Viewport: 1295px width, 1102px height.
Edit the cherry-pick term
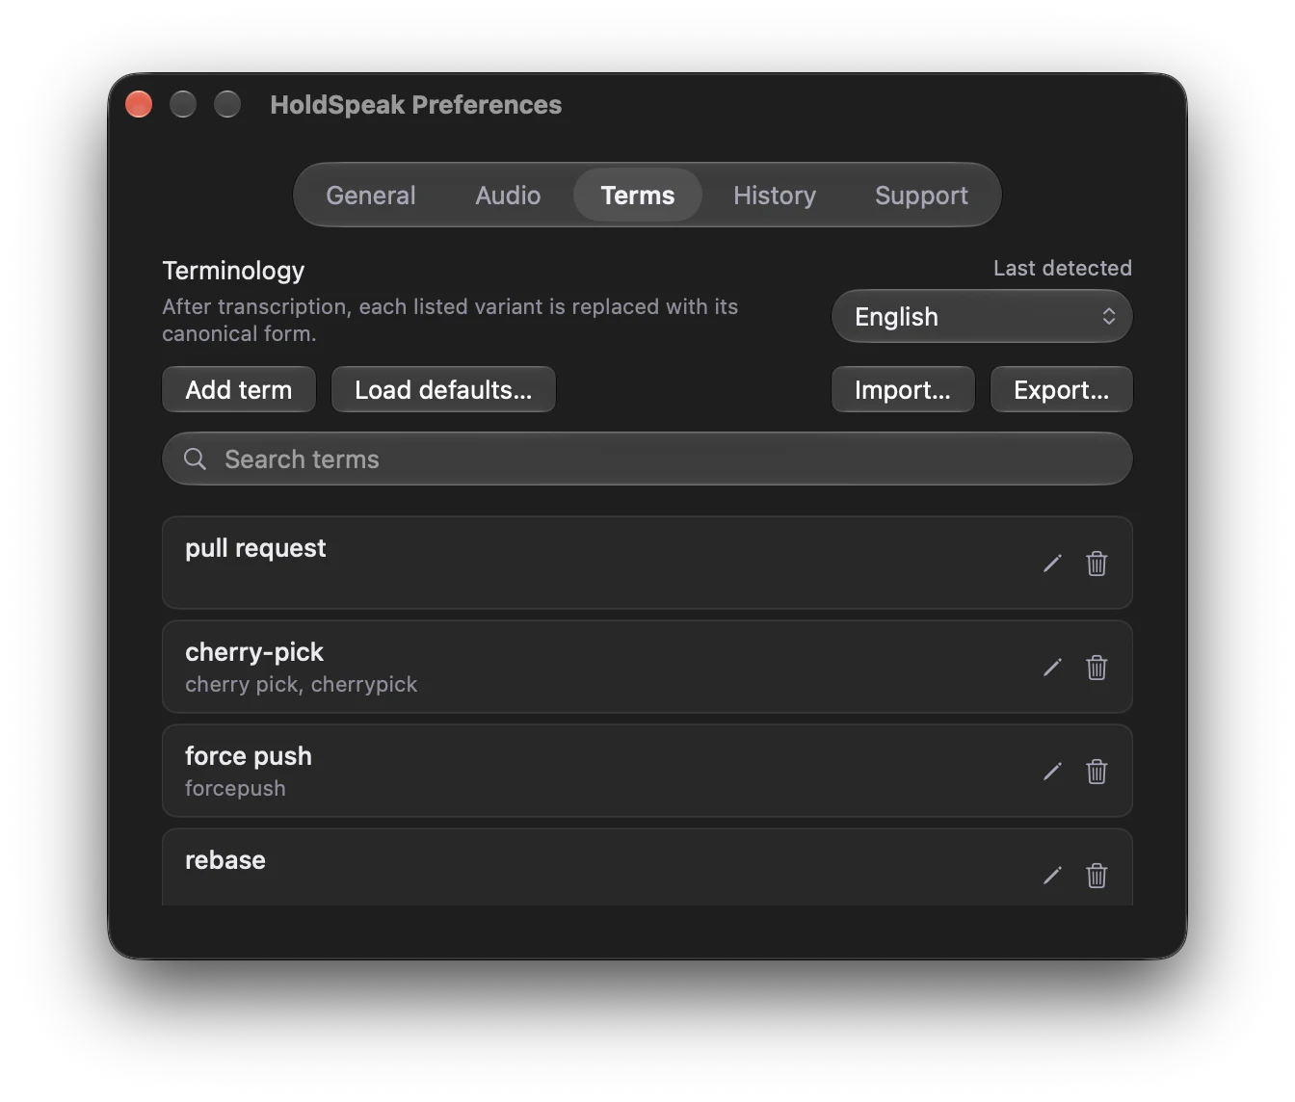tap(1052, 668)
